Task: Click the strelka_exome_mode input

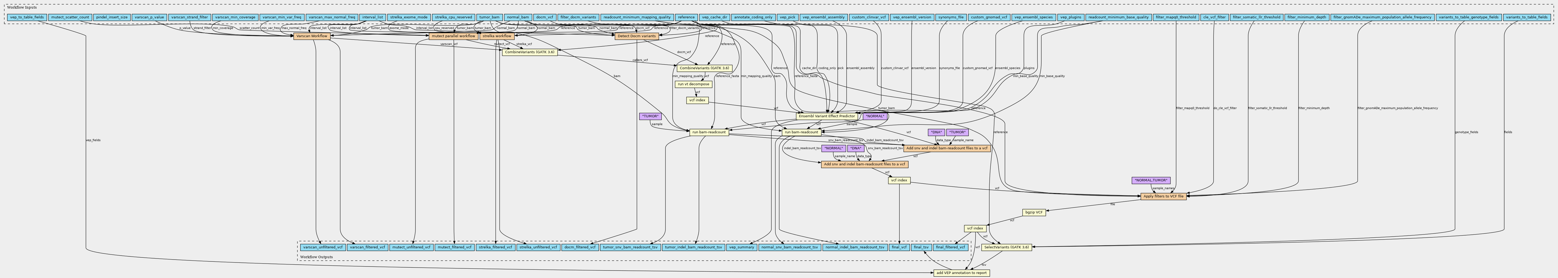Action: point(409,18)
